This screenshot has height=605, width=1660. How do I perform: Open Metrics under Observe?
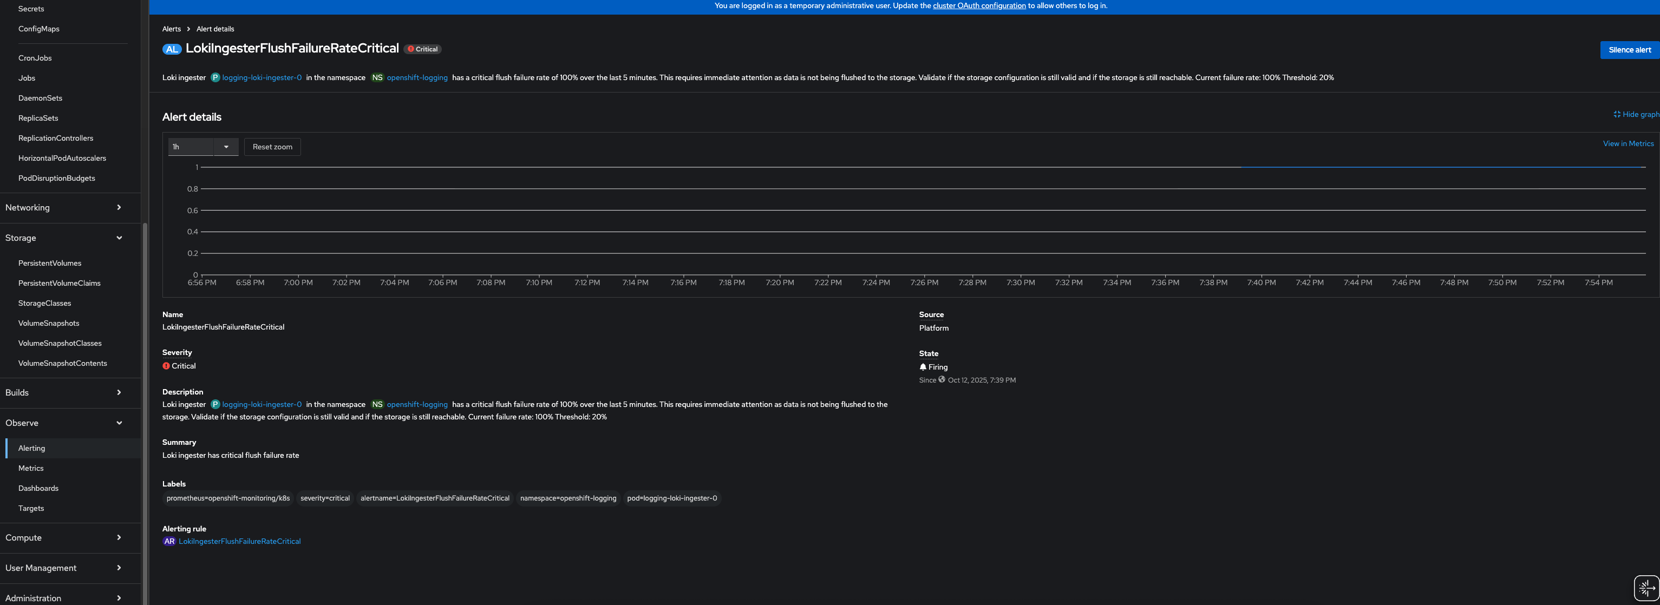pos(31,469)
